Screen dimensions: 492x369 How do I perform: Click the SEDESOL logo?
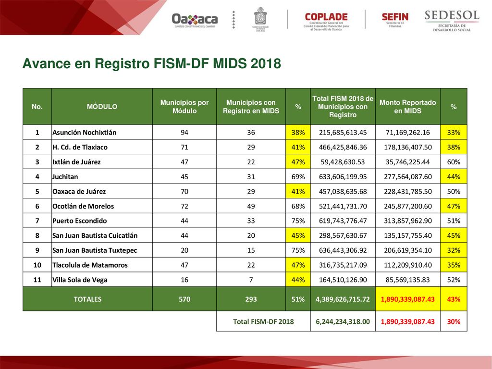click(x=452, y=21)
